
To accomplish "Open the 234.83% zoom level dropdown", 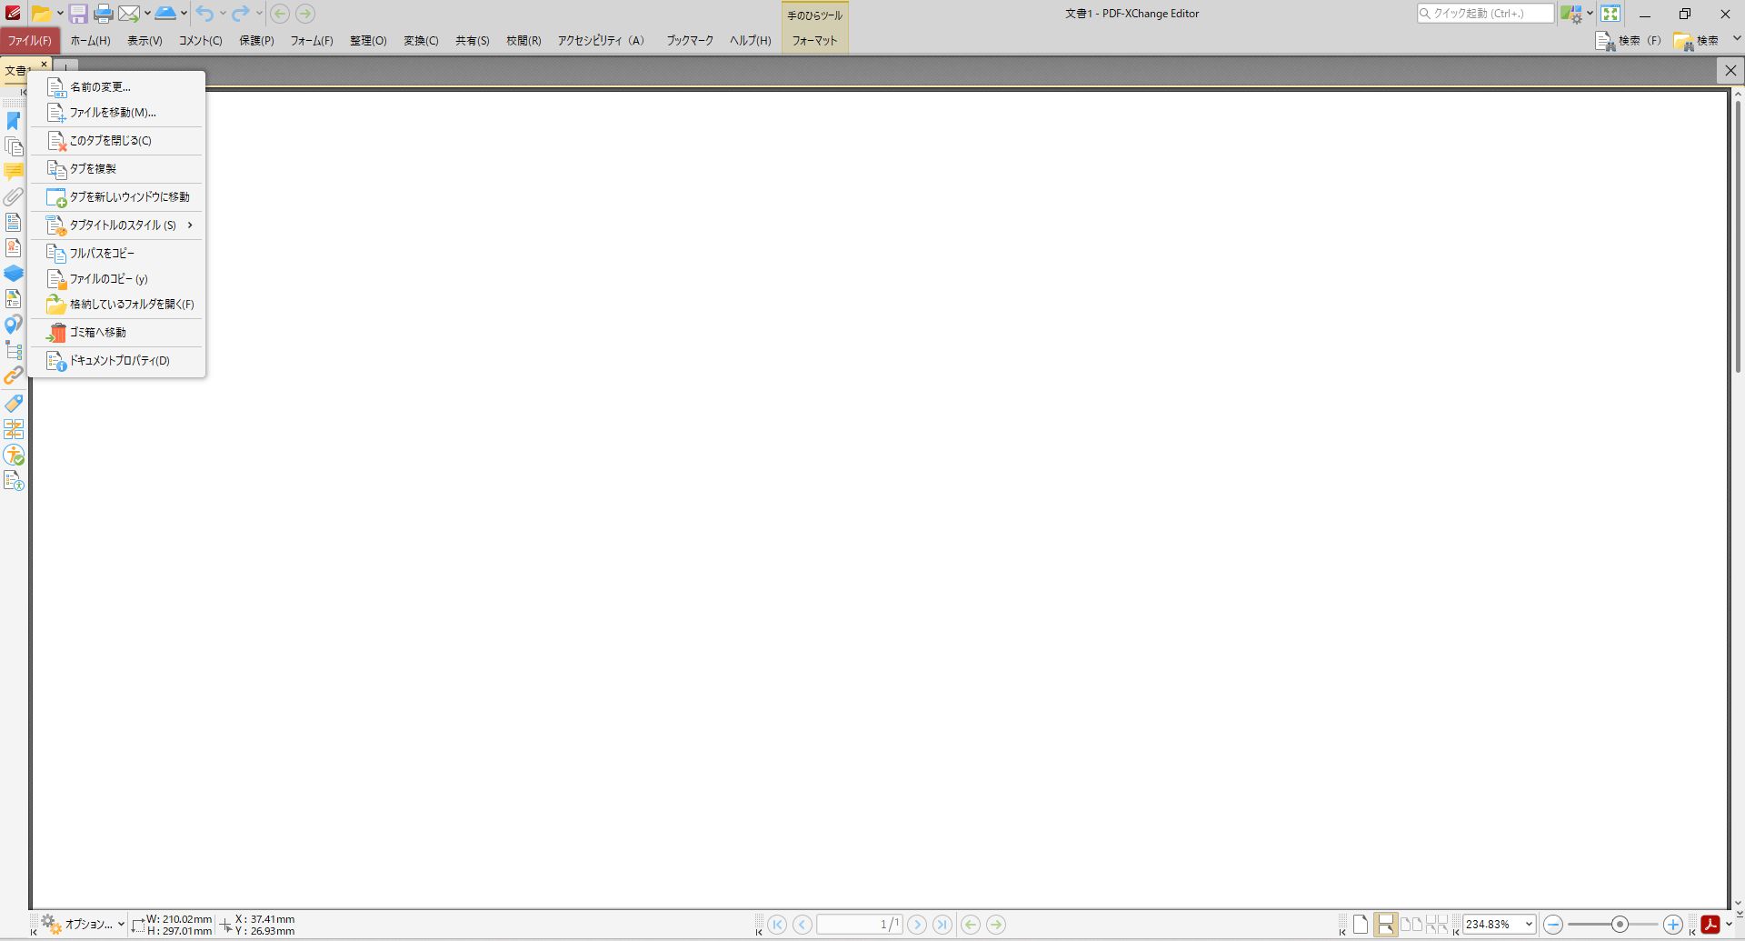I will click(x=1528, y=925).
